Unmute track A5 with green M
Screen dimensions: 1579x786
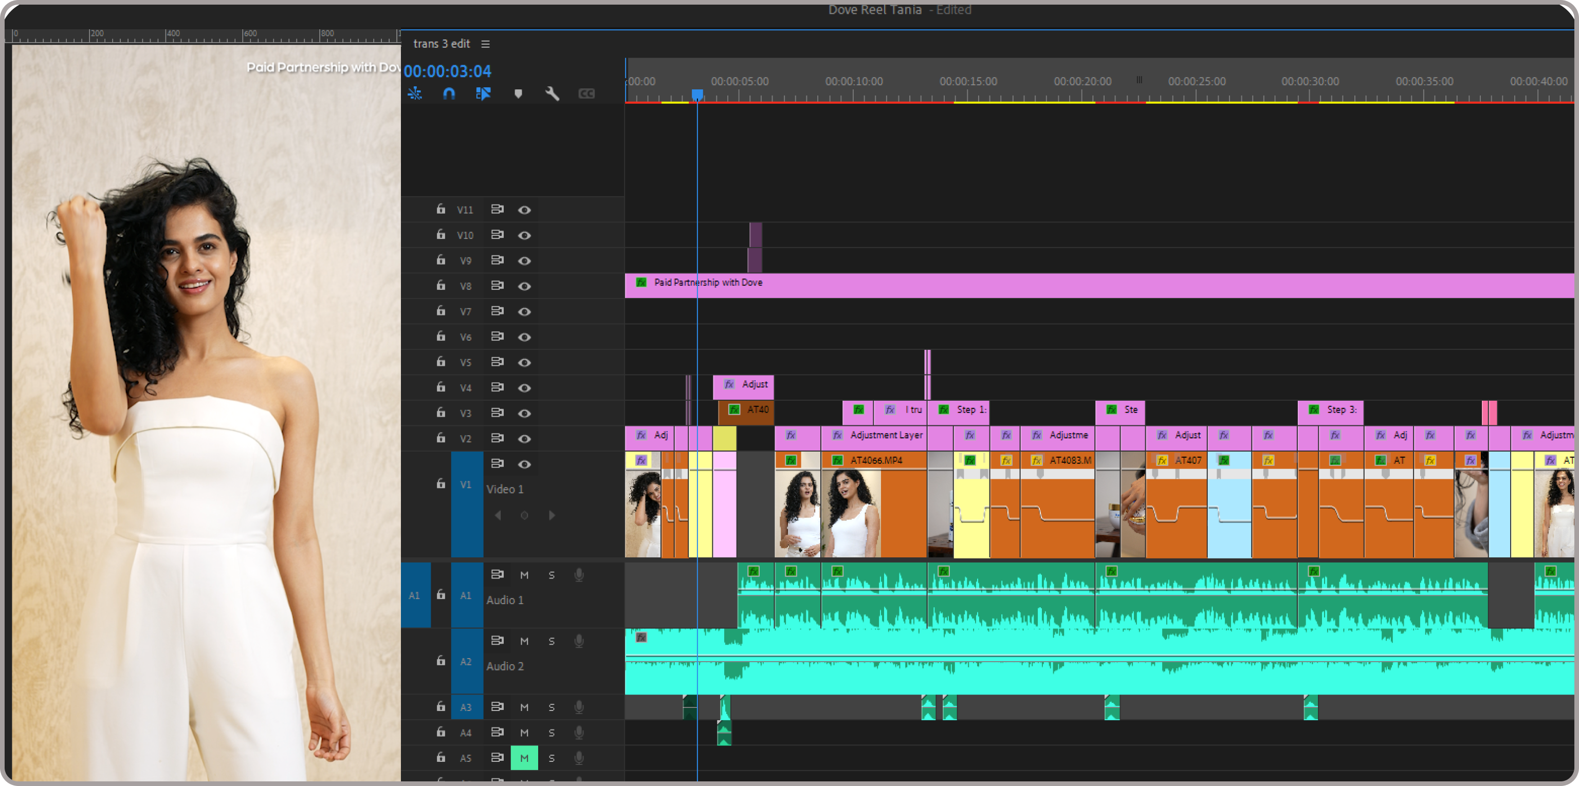tap(524, 758)
